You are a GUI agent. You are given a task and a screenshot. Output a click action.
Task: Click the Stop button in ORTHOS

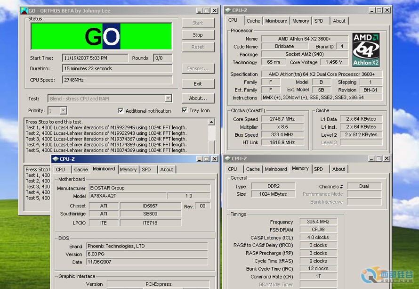[x=198, y=35]
